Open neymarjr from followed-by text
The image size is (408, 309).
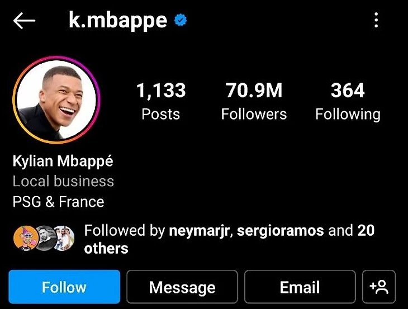(x=199, y=231)
